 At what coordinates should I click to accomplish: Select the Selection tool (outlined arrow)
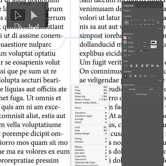pyautogui.click(x=18, y=15)
